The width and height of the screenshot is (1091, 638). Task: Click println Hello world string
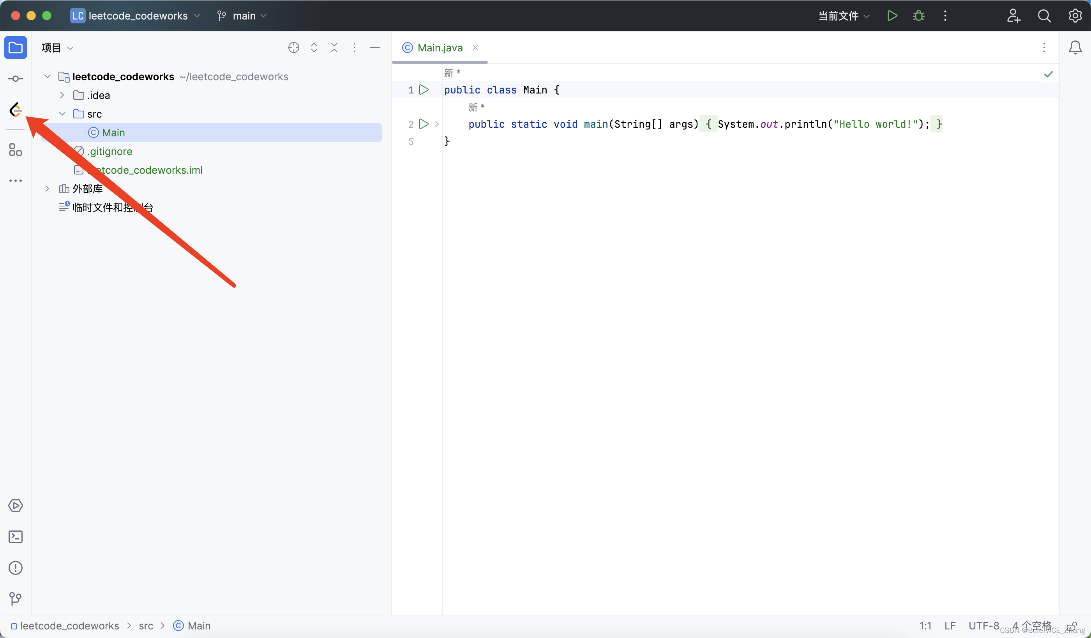[x=875, y=124]
